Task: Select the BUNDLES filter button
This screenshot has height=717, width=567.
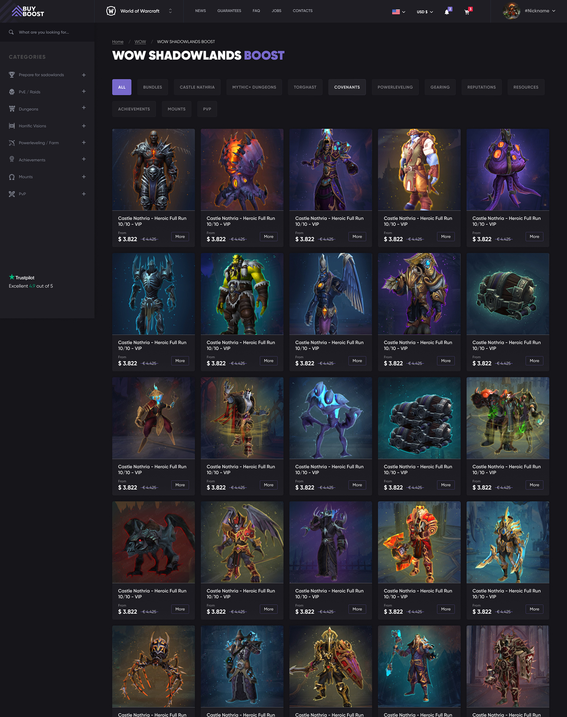Action: 152,87
